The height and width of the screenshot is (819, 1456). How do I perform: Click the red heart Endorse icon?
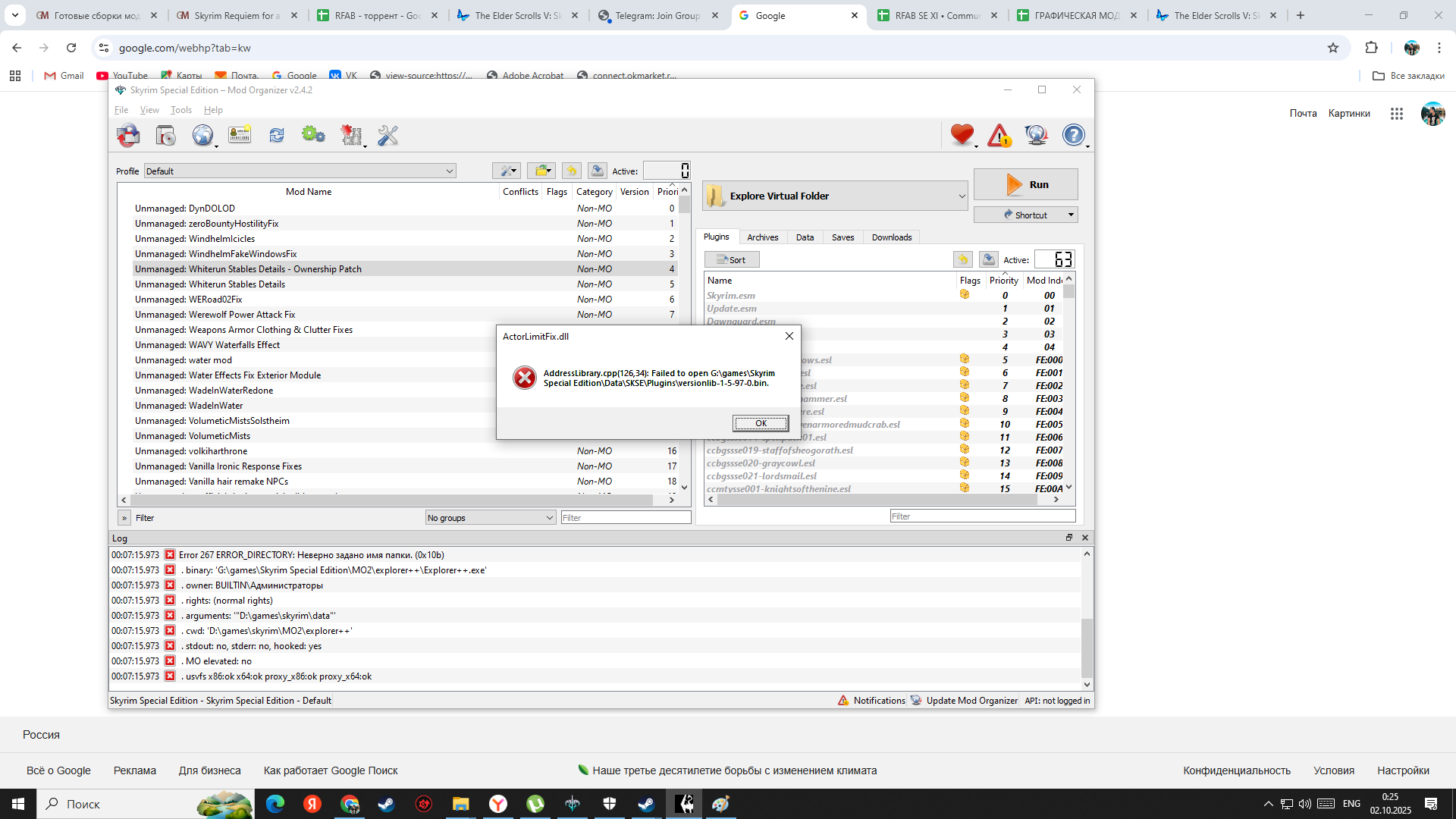click(x=962, y=135)
